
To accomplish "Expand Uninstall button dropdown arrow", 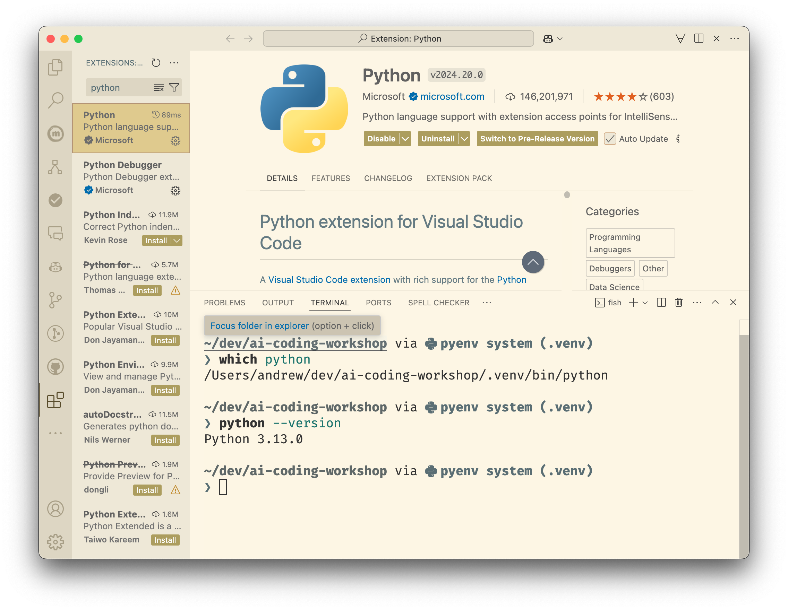I will 464,139.
